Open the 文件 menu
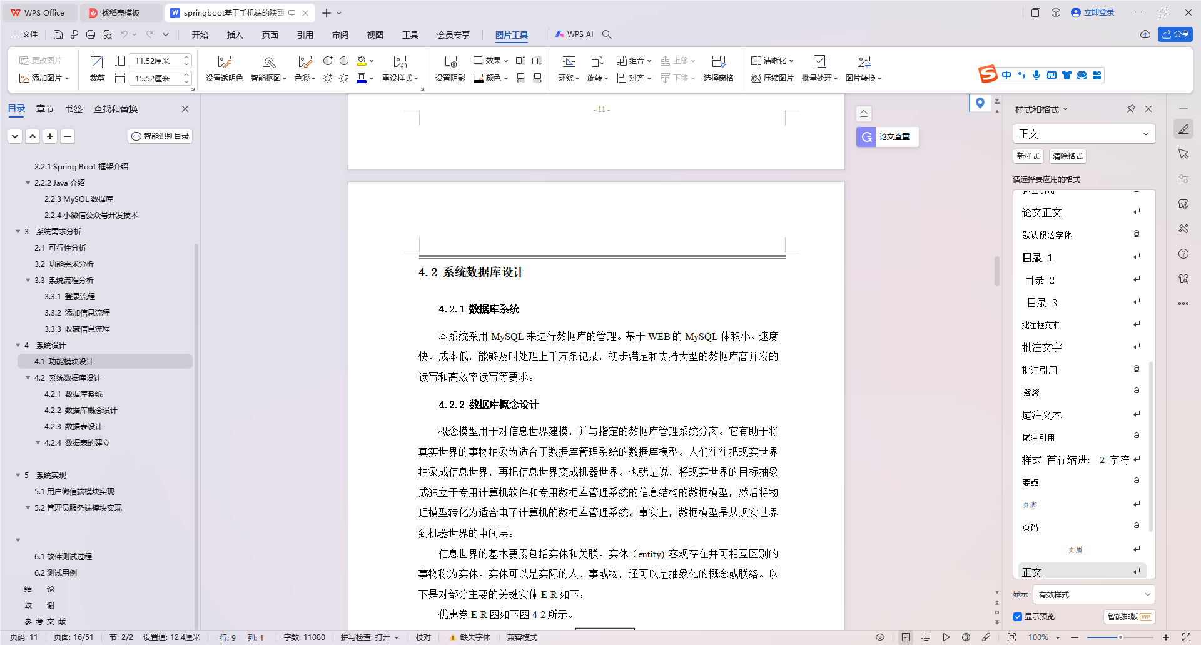Screen dimensions: 1201x645 [x=25, y=34]
